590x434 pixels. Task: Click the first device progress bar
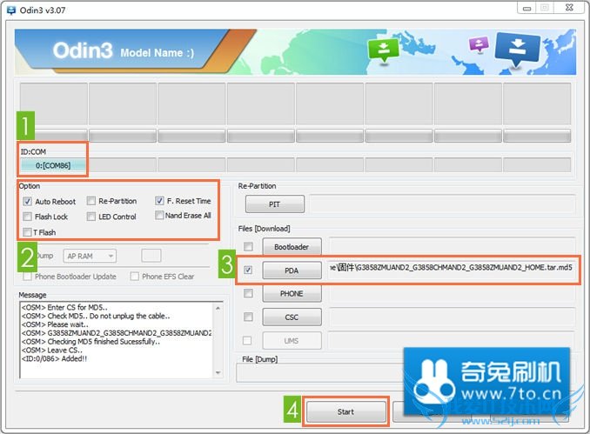53,136
